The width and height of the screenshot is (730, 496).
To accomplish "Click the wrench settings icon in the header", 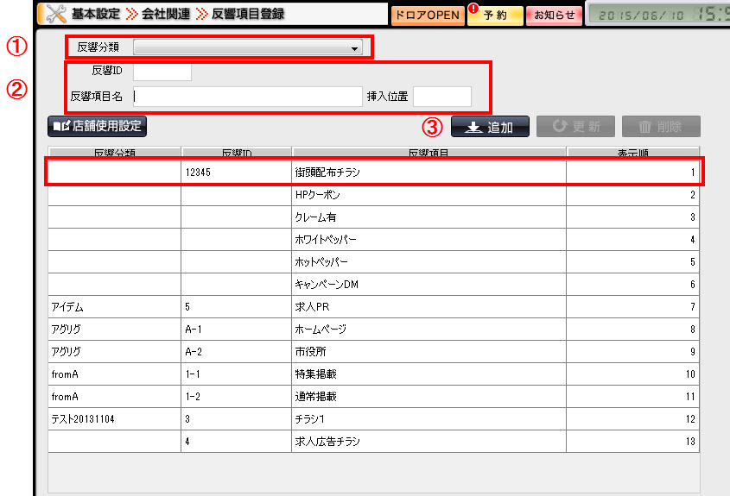I will (x=55, y=14).
